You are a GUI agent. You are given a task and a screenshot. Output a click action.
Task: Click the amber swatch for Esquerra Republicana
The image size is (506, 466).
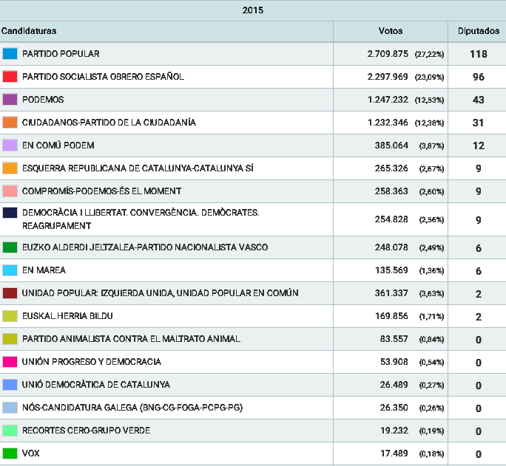pos(10,168)
